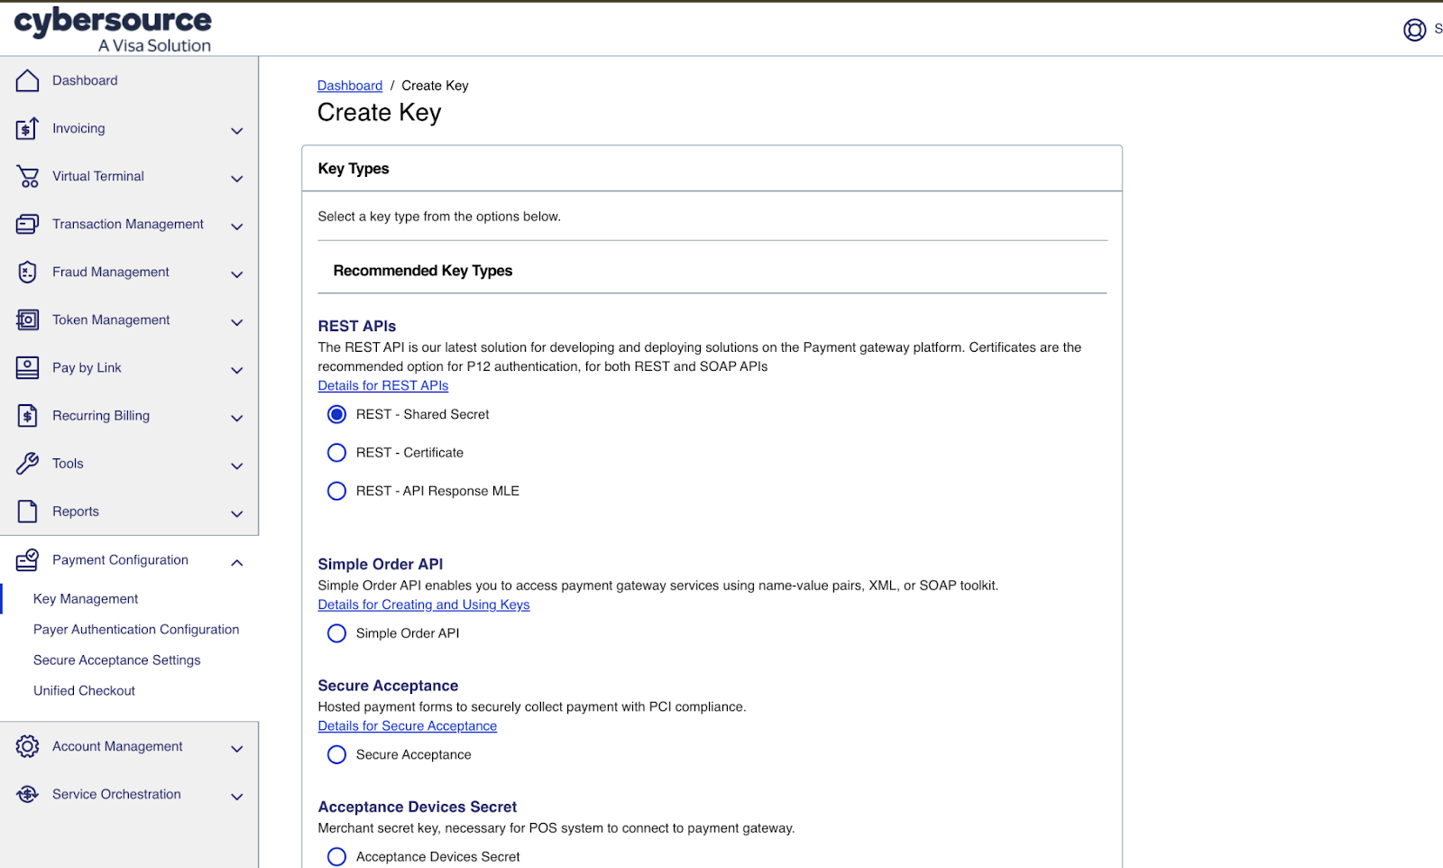Click the Tools wrench icon
Screen dimensions: 1443x868
28,464
